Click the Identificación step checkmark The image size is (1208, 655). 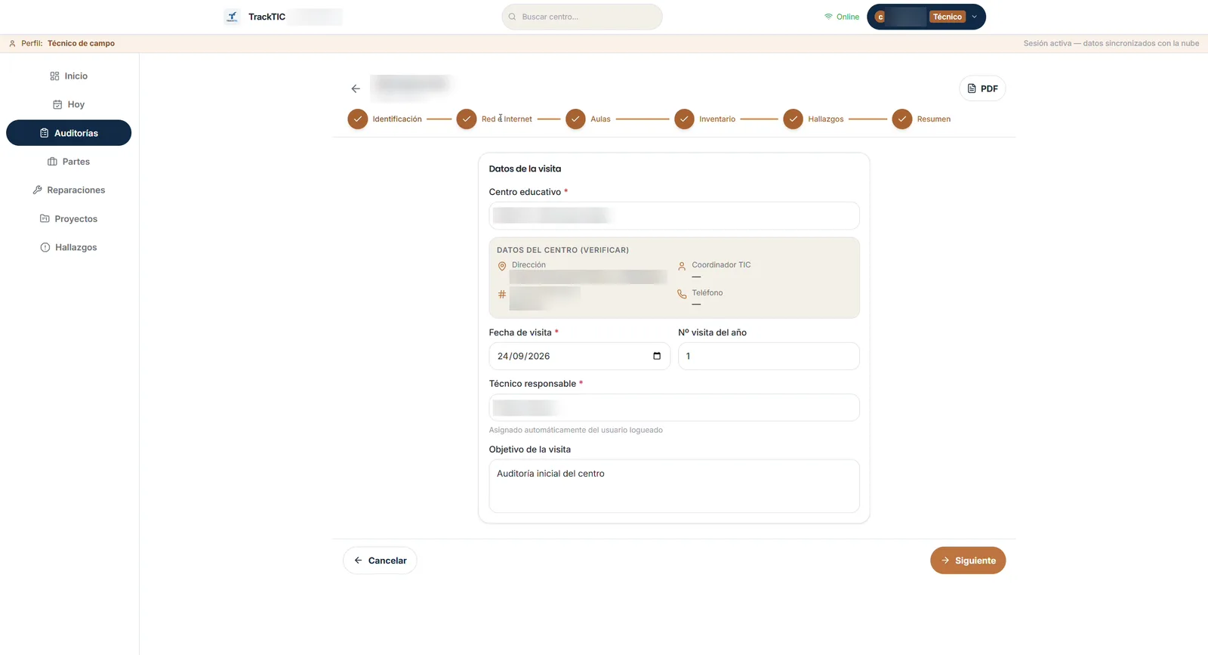[358, 119]
